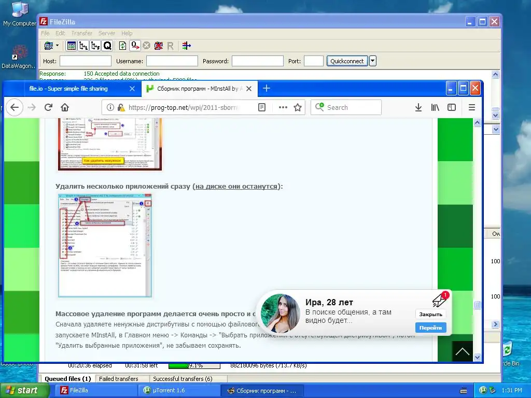
Task: Open a new browser tab
Action: point(267,88)
